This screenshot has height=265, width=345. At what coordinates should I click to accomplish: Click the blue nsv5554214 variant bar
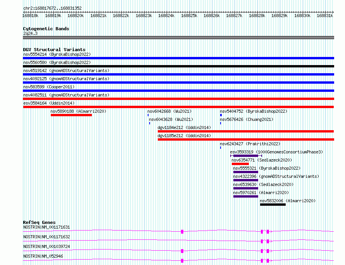pos(178,58)
